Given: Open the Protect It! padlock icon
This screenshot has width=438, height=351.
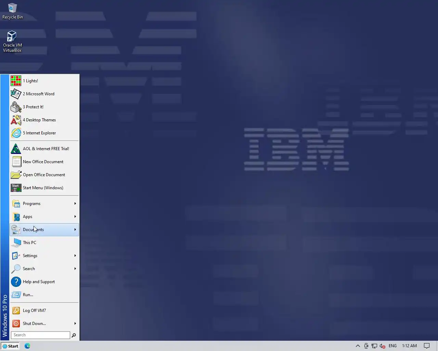Looking at the screenshot, I should 16,107.
